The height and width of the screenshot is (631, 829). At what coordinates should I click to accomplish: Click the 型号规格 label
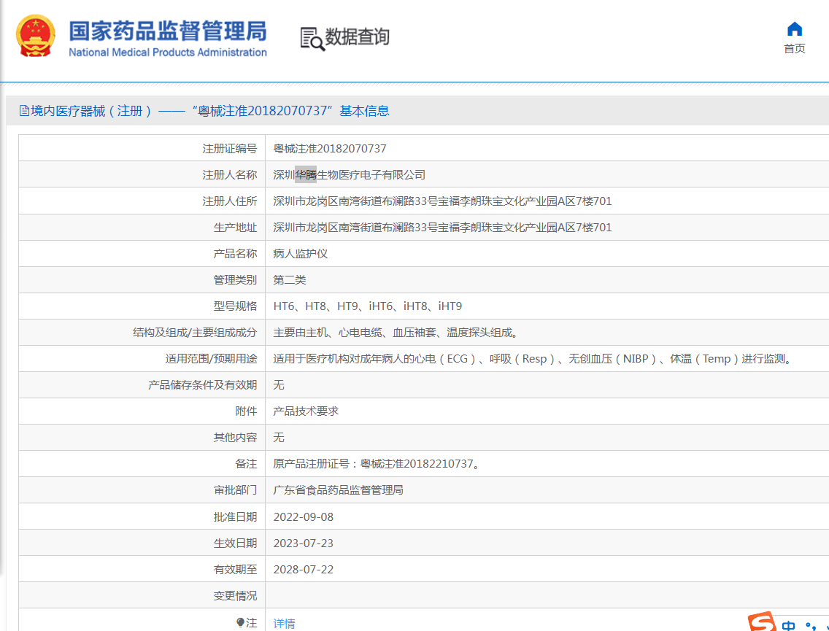click(x=235, y=306)
